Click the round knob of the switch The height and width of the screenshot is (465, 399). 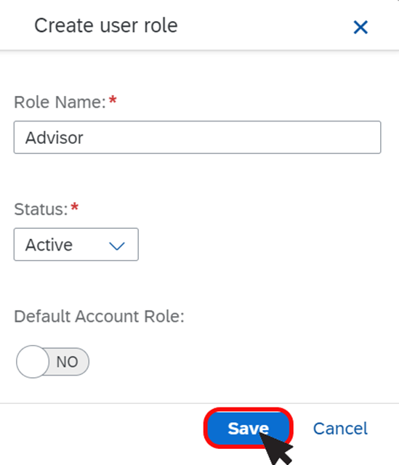pos(33,362)
